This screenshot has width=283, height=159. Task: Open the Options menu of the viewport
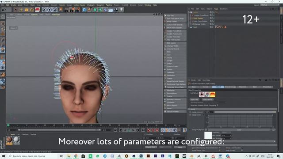coord(34,15)
